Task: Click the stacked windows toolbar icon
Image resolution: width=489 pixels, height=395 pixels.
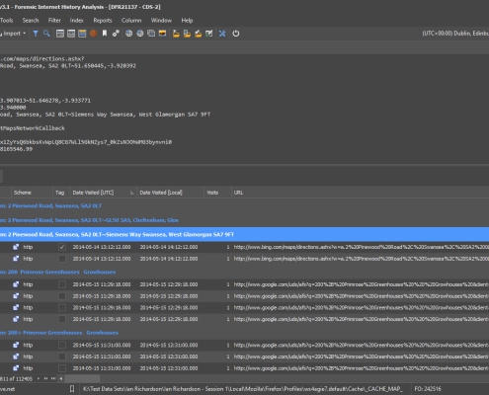Action: tap(151, 34)
